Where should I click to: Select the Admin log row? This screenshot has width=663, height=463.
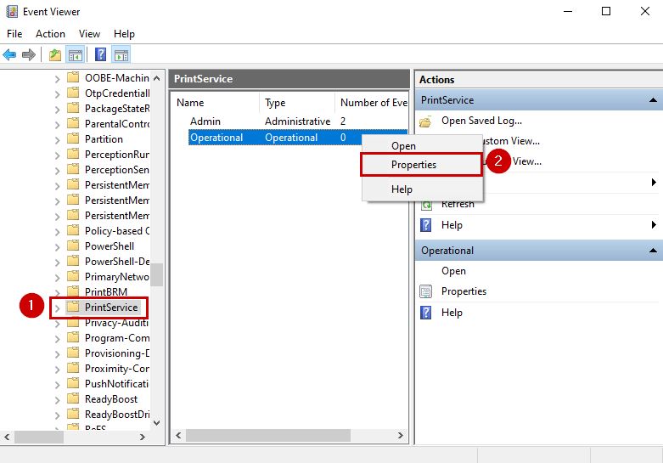coord(298,121)
